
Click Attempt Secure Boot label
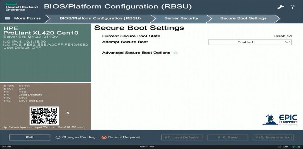(x=125, y=42)
